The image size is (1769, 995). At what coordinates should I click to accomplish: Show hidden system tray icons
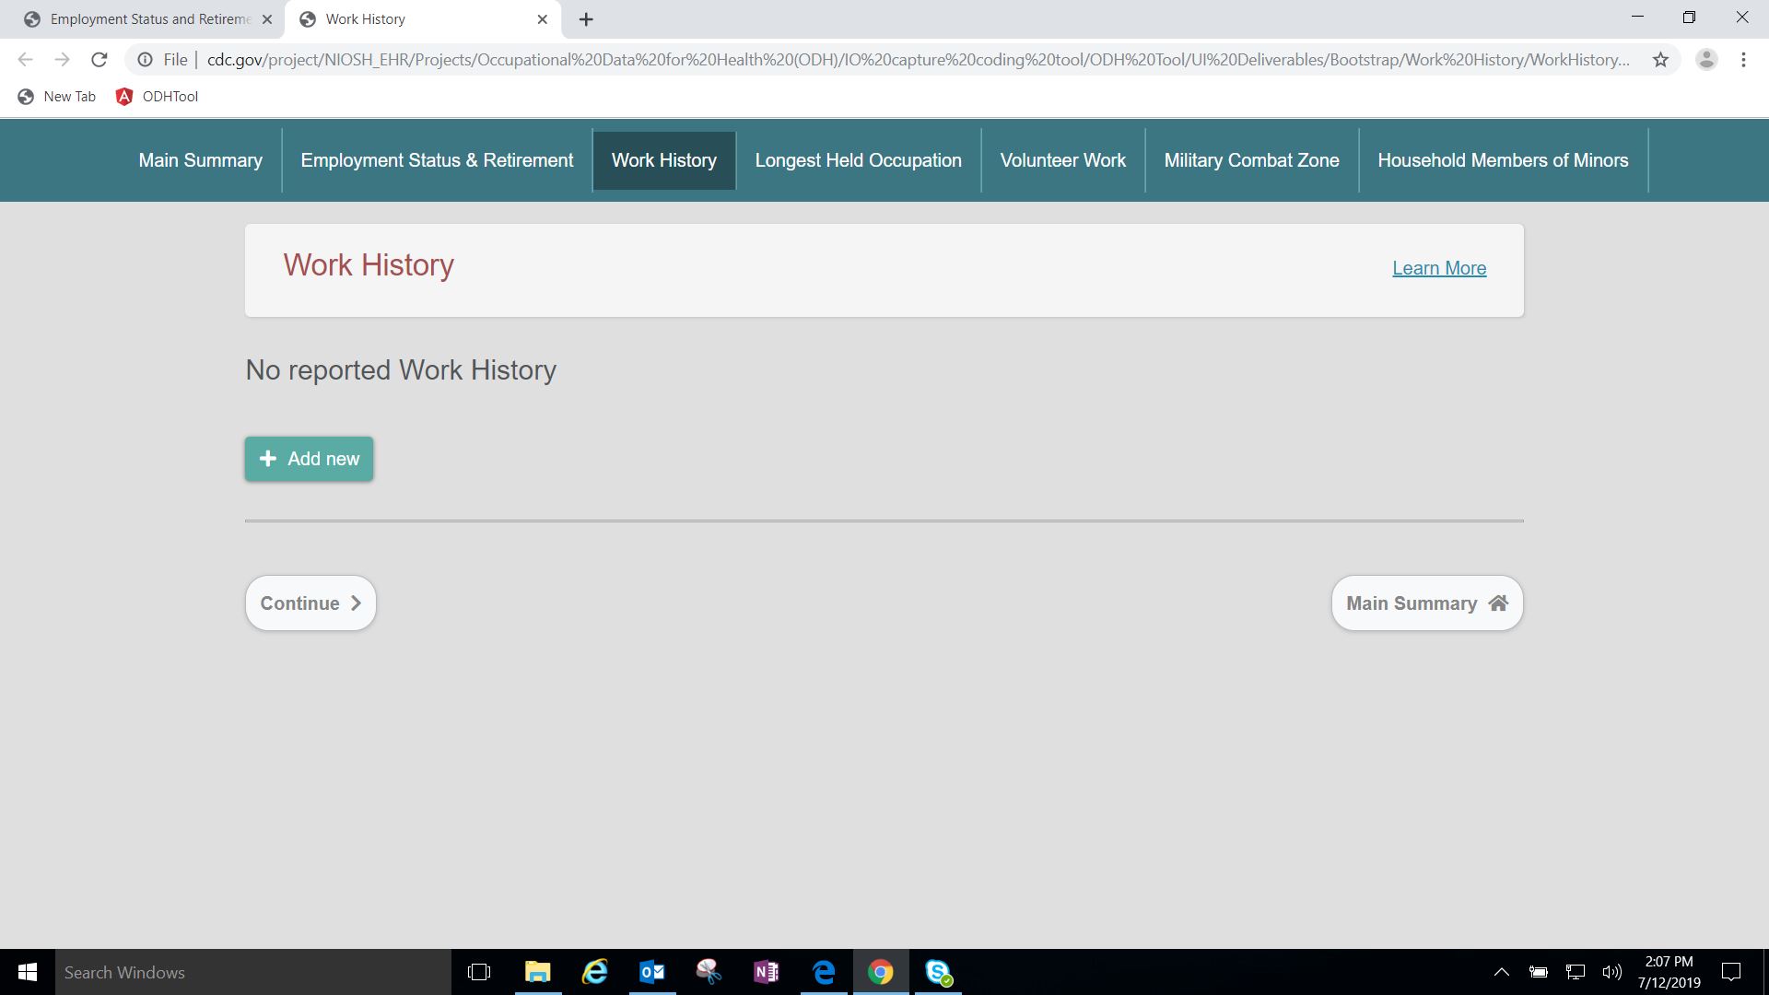pos(1501,972)
